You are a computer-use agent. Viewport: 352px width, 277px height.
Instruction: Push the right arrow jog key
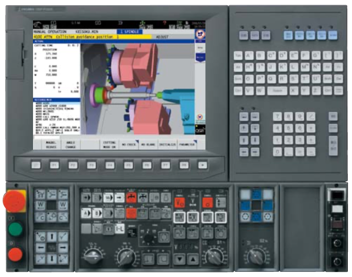63,248
